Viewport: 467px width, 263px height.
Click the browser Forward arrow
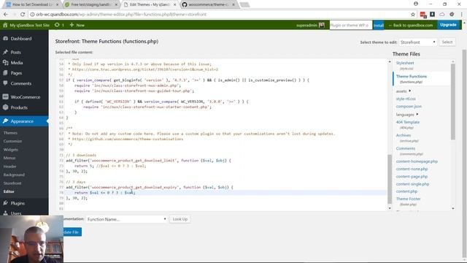pyautogui.click(x=14, y=15)
